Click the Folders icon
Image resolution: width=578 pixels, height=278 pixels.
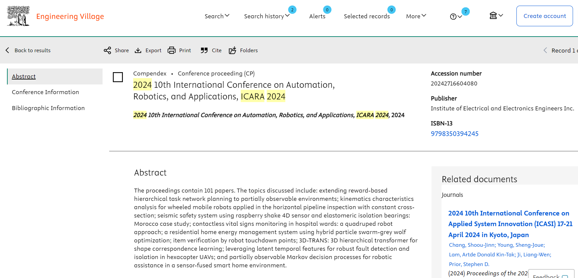coord(232,50)
